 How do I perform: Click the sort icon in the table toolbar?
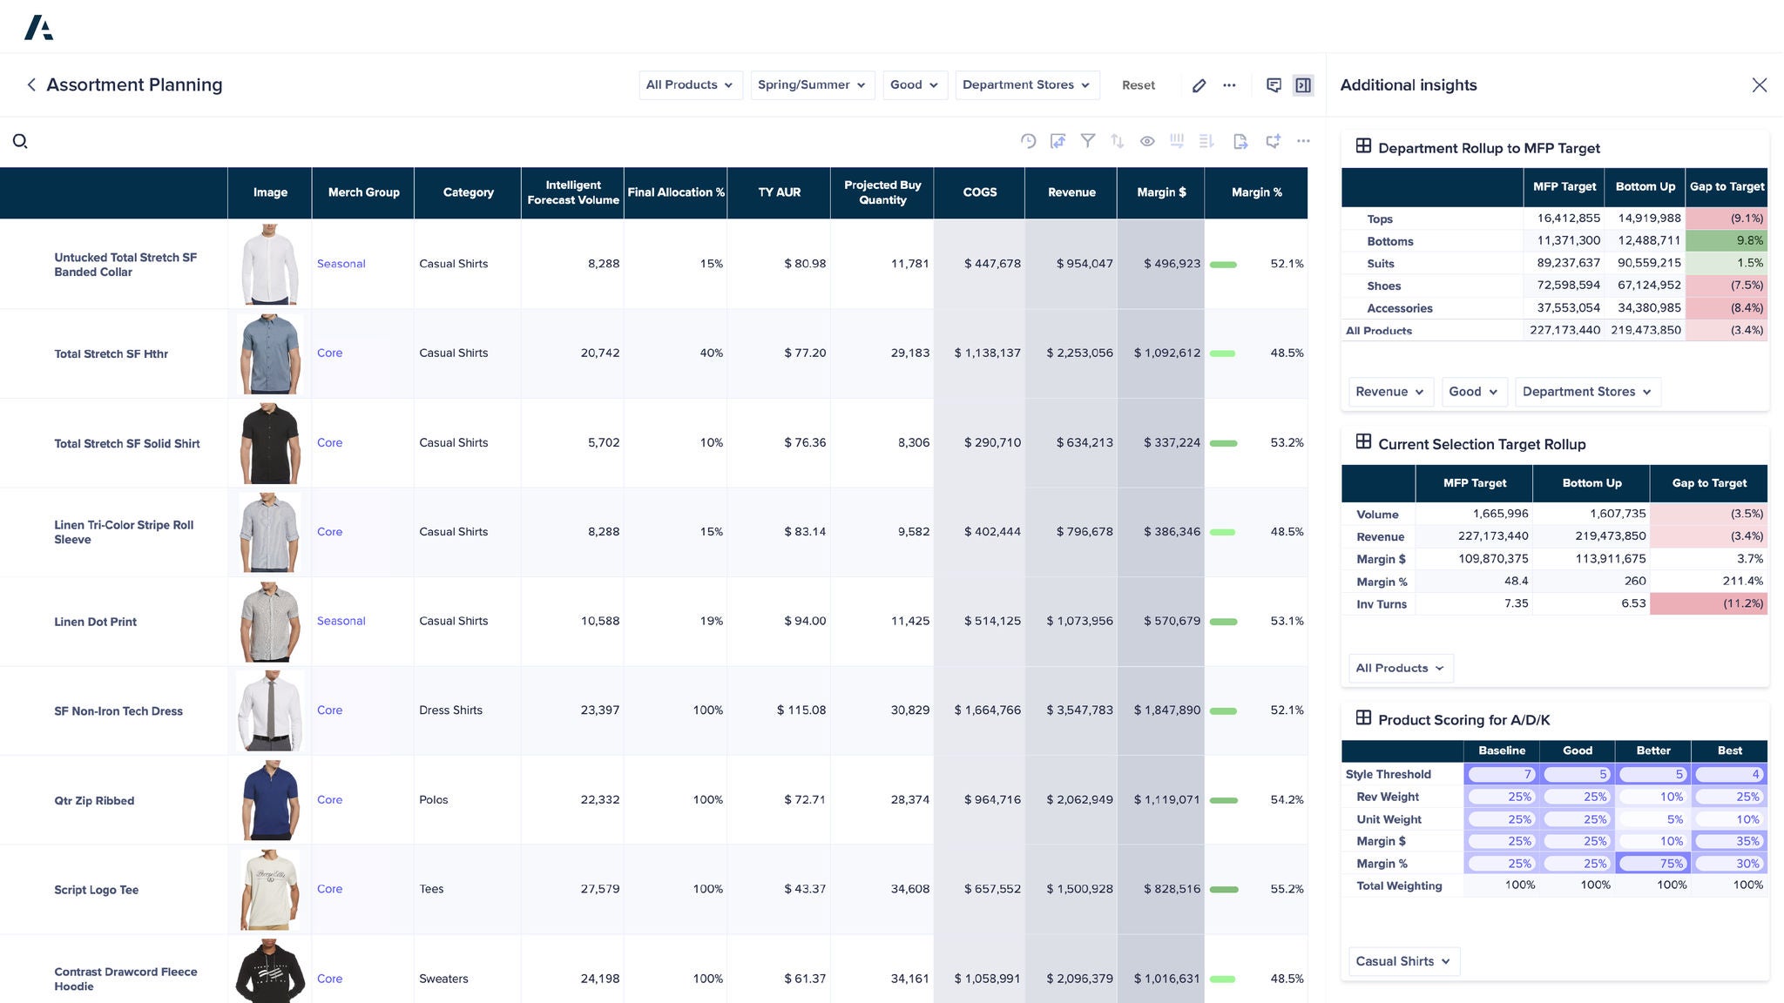tap(1118, 140)
